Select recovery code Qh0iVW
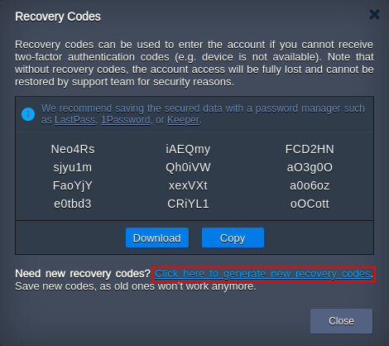Viewport: 389px width, 346px height. click(x=188, y=167)
